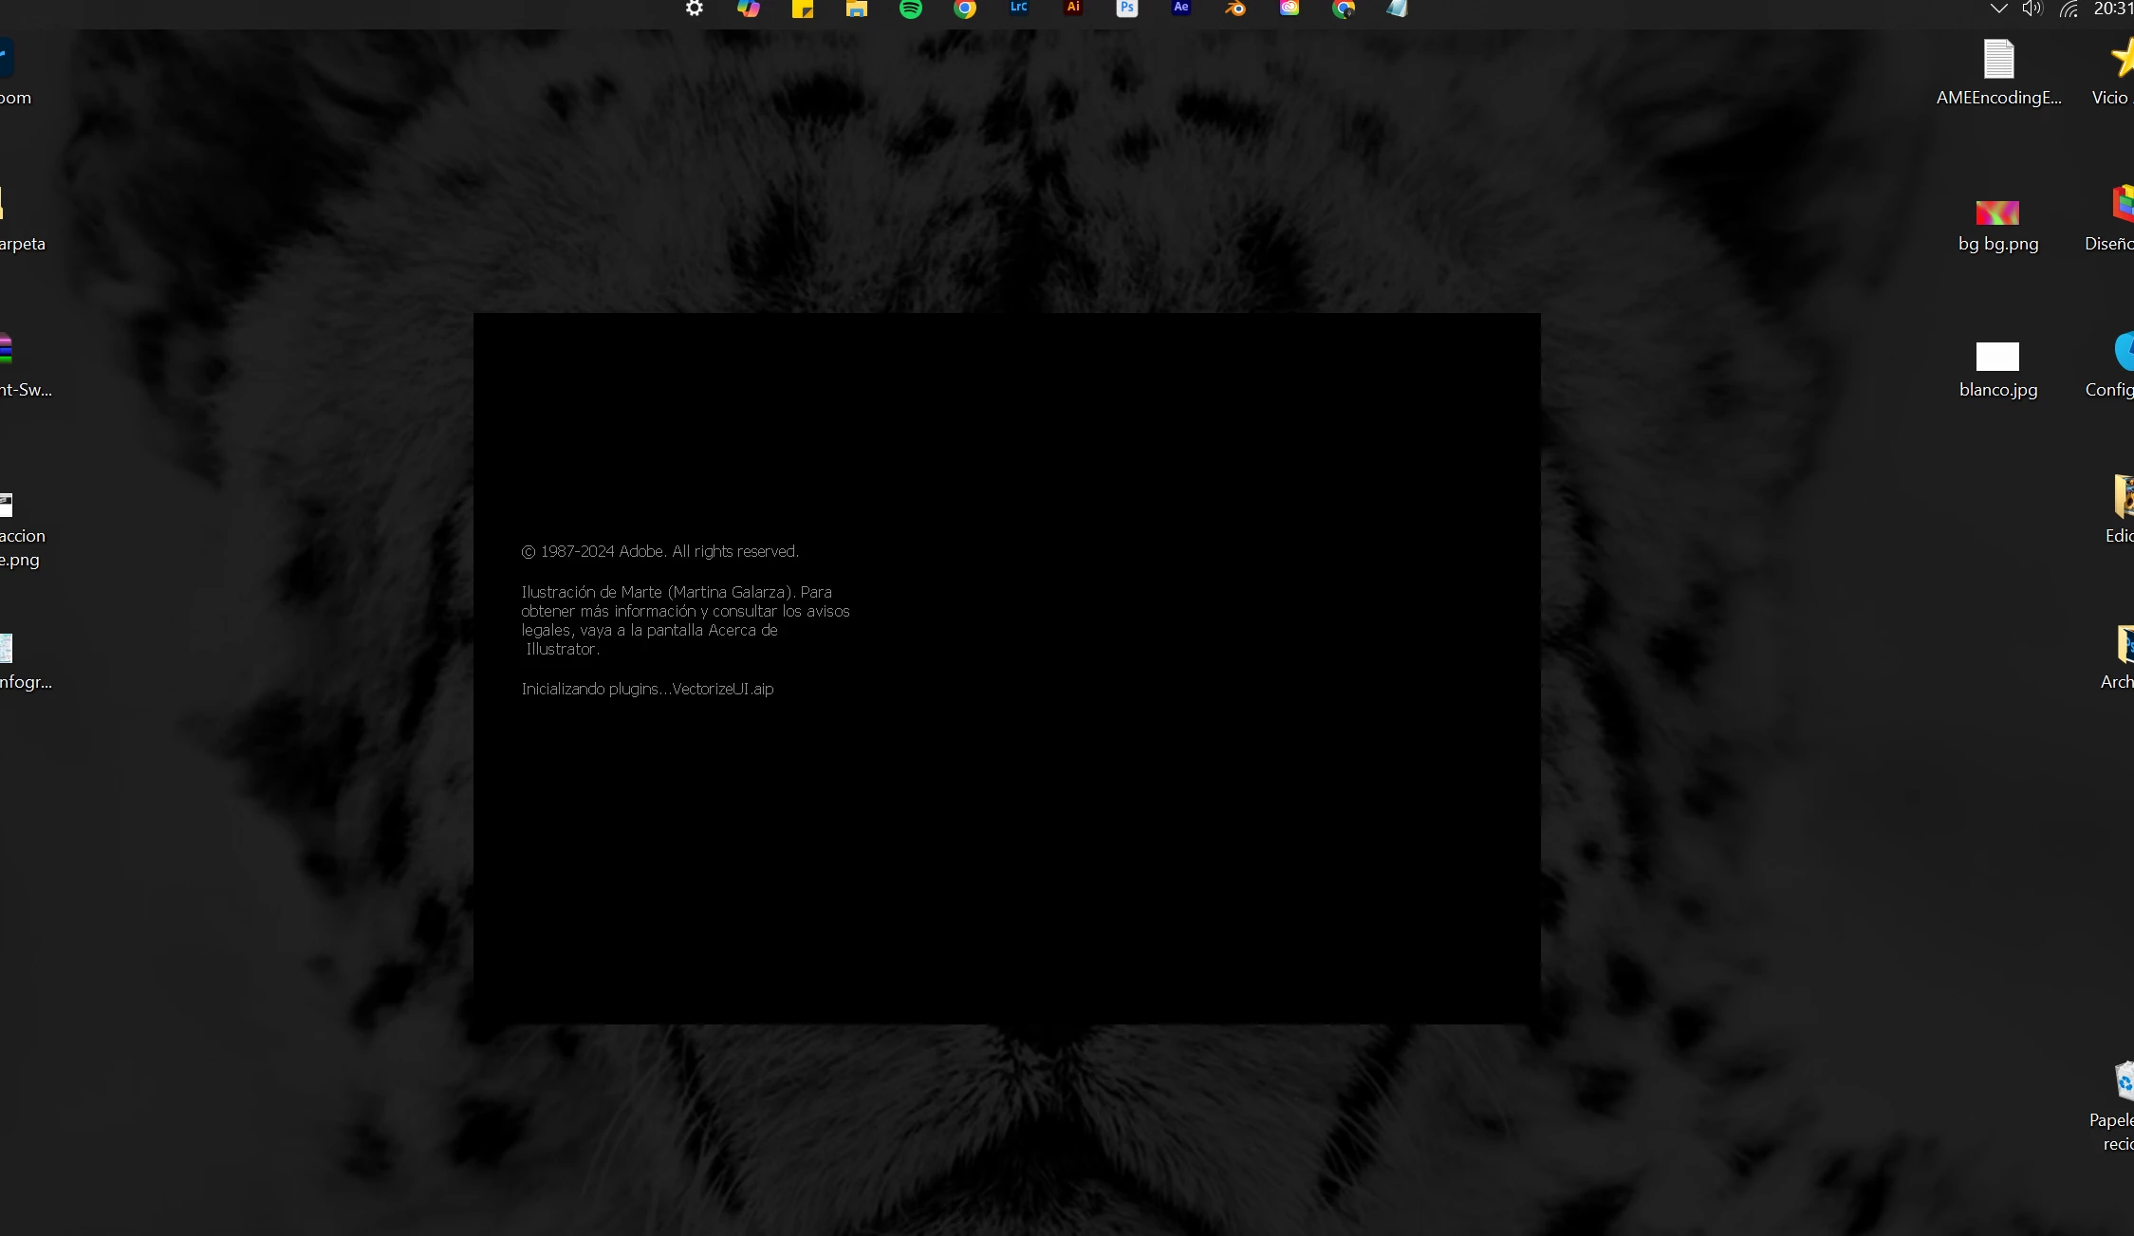Image resolution: width=2134 pixels, height=1236 pixels.
Task: Open Sticky Notes from the taskbar
Action: click(x=803, y=9)
